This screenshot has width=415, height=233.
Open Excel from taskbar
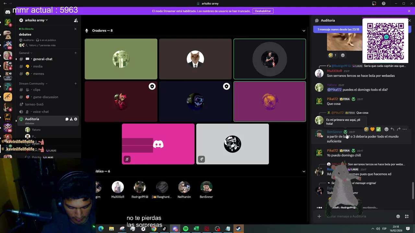click(x=196, y=229)
